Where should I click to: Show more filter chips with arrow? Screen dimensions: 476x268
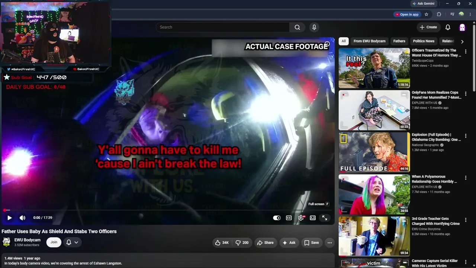[x=462, y=41]
